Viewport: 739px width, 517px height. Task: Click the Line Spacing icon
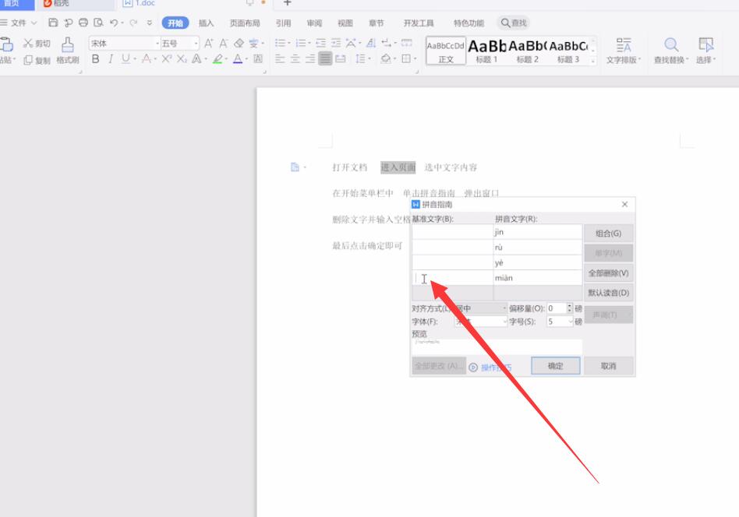(361, 59)
